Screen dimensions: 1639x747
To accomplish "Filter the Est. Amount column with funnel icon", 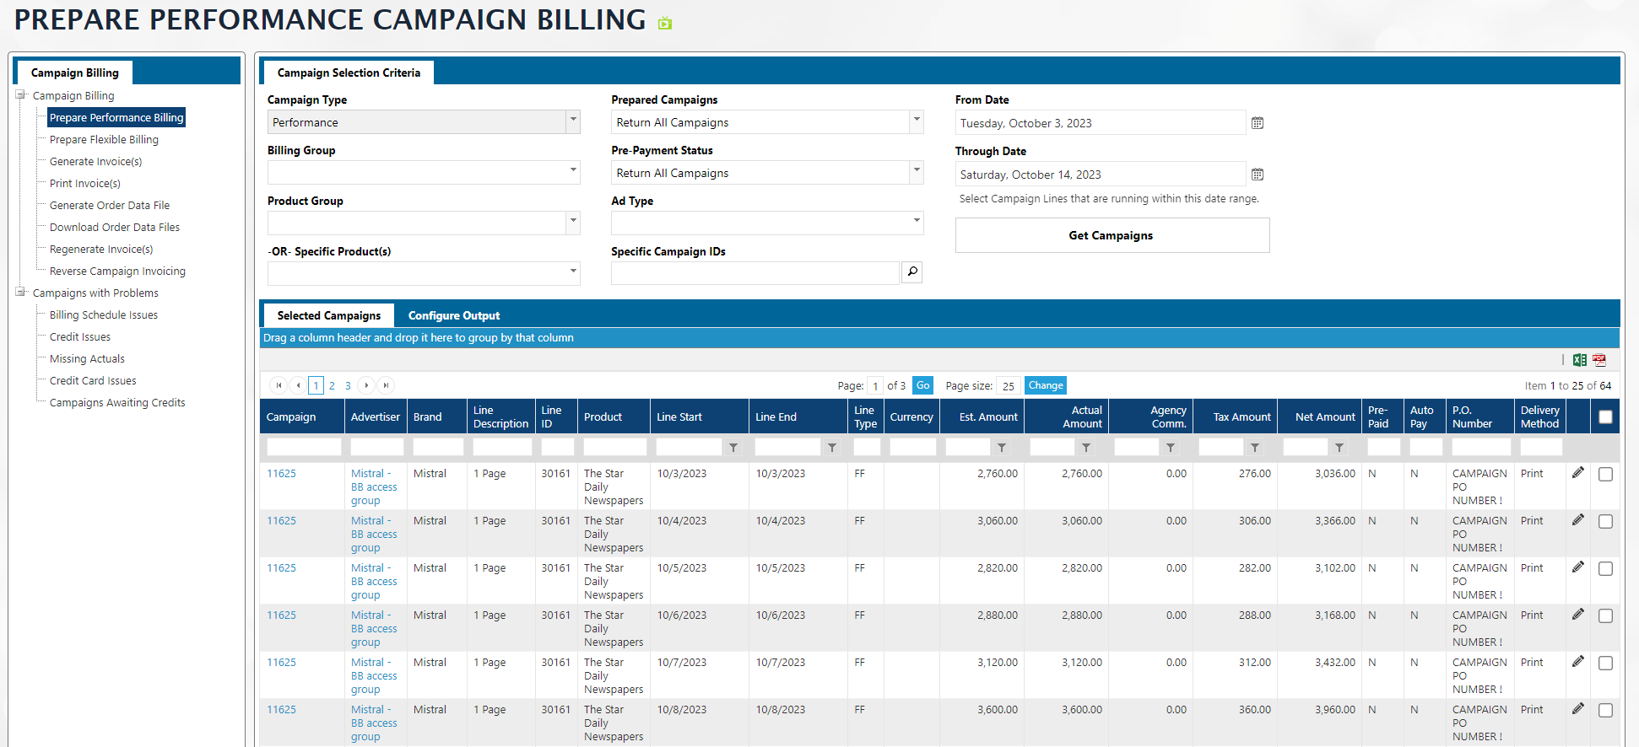I will [x=1001, y=448].
